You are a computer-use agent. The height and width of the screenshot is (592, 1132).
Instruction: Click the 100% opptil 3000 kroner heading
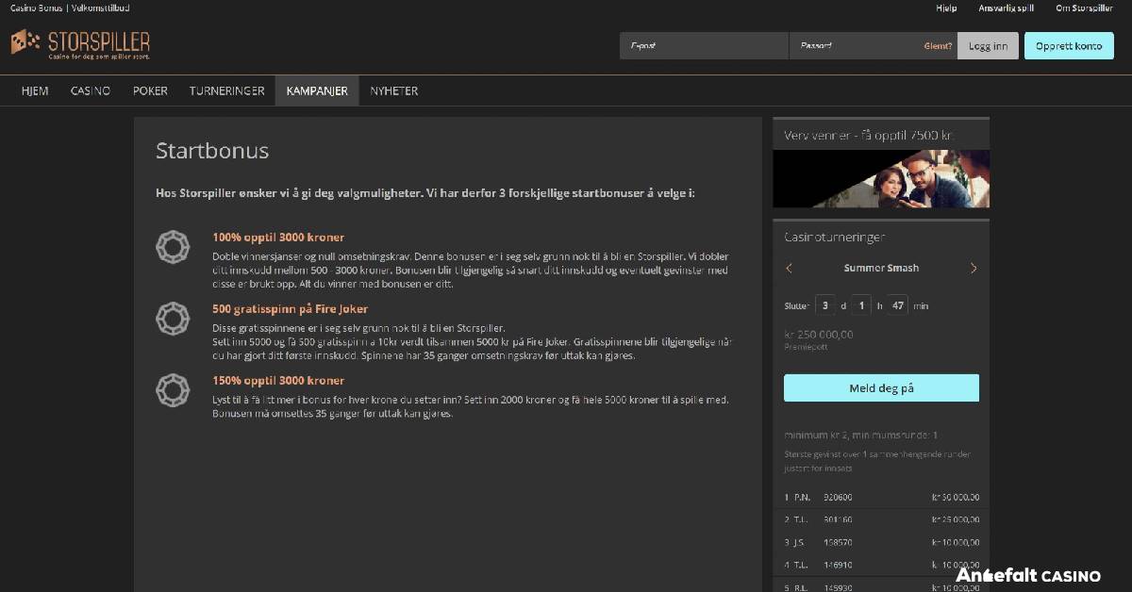278,238
